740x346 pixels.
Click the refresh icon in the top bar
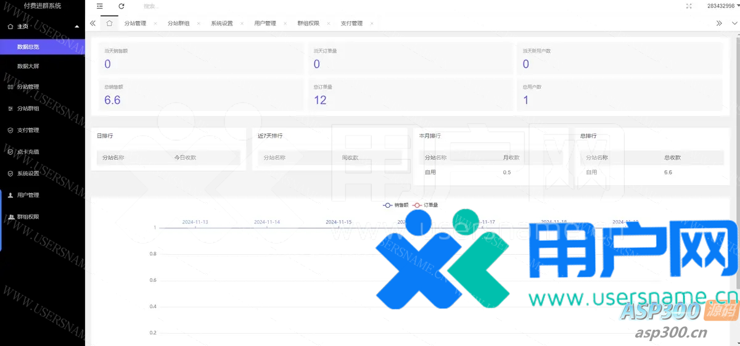tap(121, 6)
